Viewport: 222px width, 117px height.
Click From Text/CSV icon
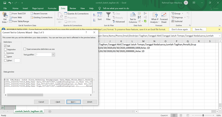[11, 14]
